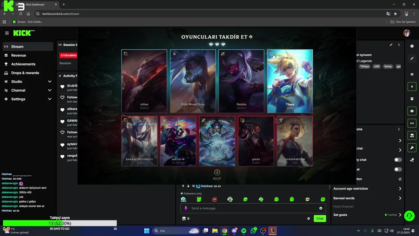Click the green follower goal progress bar

point(60,223)
